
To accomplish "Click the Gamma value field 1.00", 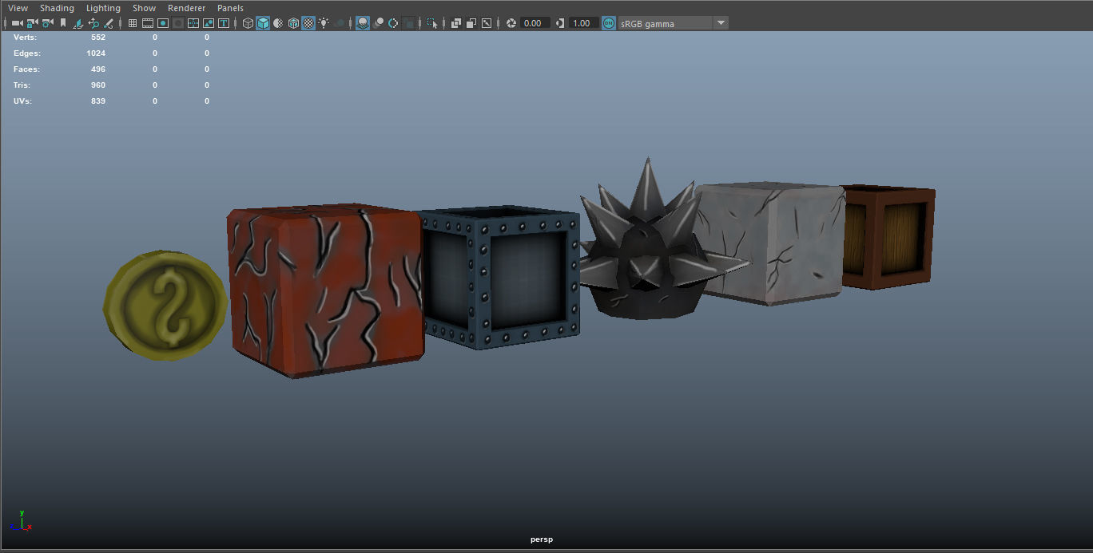I will click(x=584, y=23).
